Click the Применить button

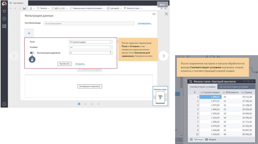64,64
